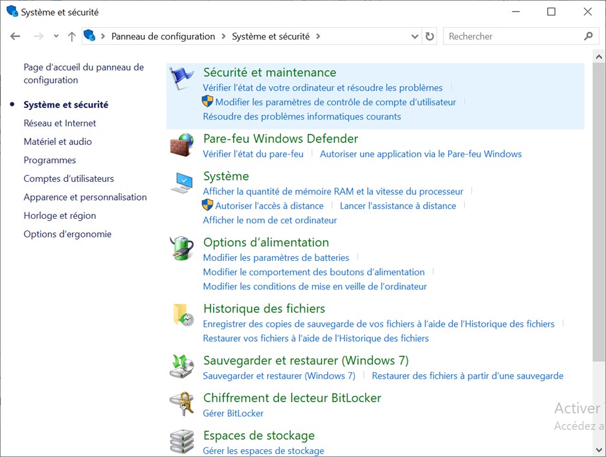The image size is (606, 457).
Task: Open Sauvegarder et restaurer (Windows 7) heading
Action: pos(306,361)
